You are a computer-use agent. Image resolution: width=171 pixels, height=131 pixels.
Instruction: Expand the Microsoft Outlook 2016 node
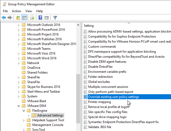click(x=19, y=25)
